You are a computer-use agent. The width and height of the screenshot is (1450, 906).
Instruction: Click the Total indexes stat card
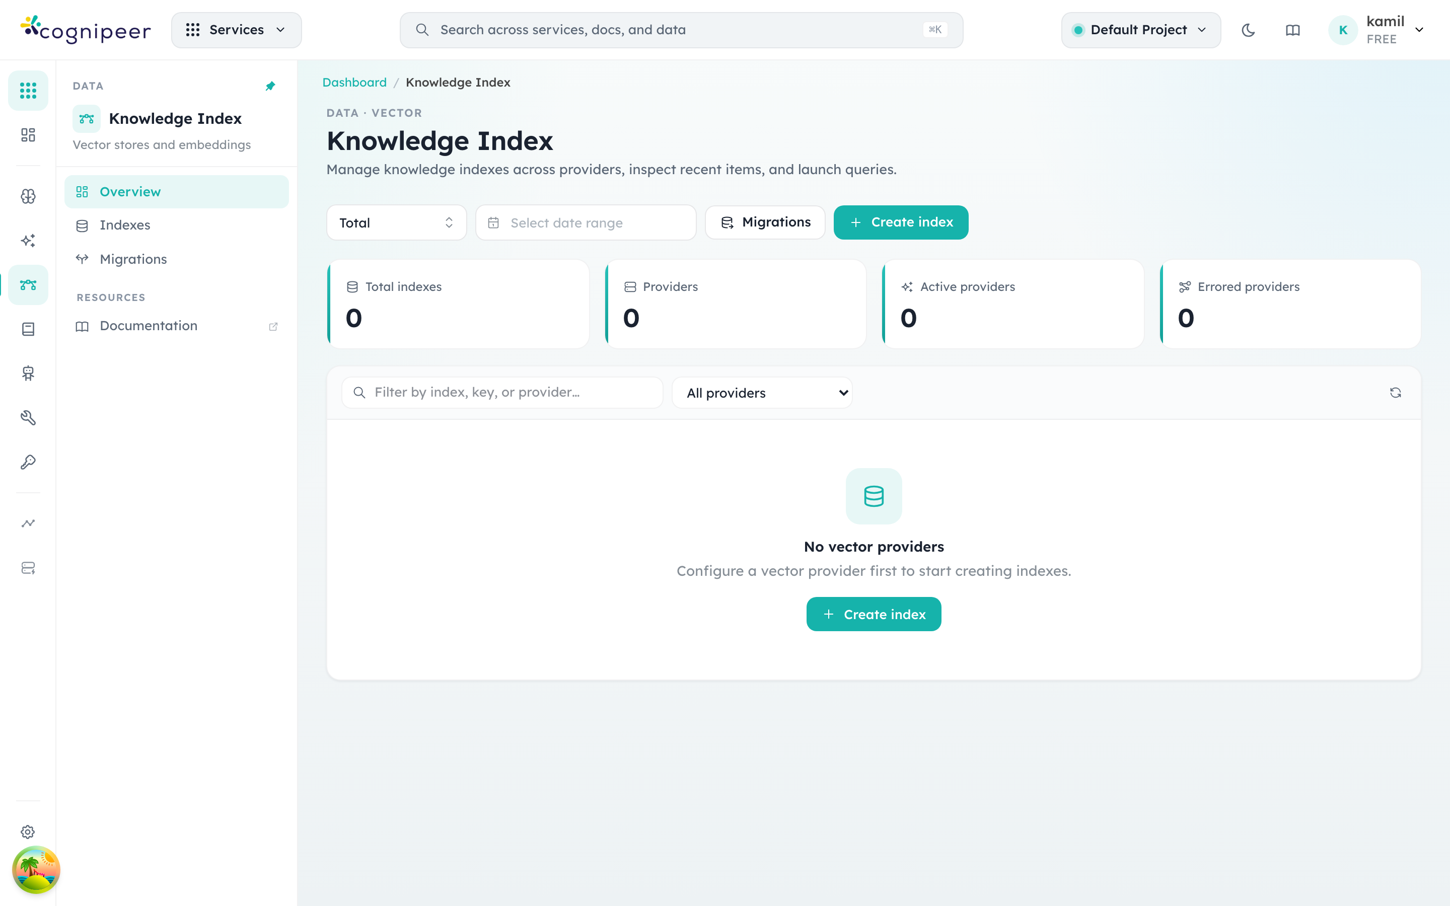458,304
